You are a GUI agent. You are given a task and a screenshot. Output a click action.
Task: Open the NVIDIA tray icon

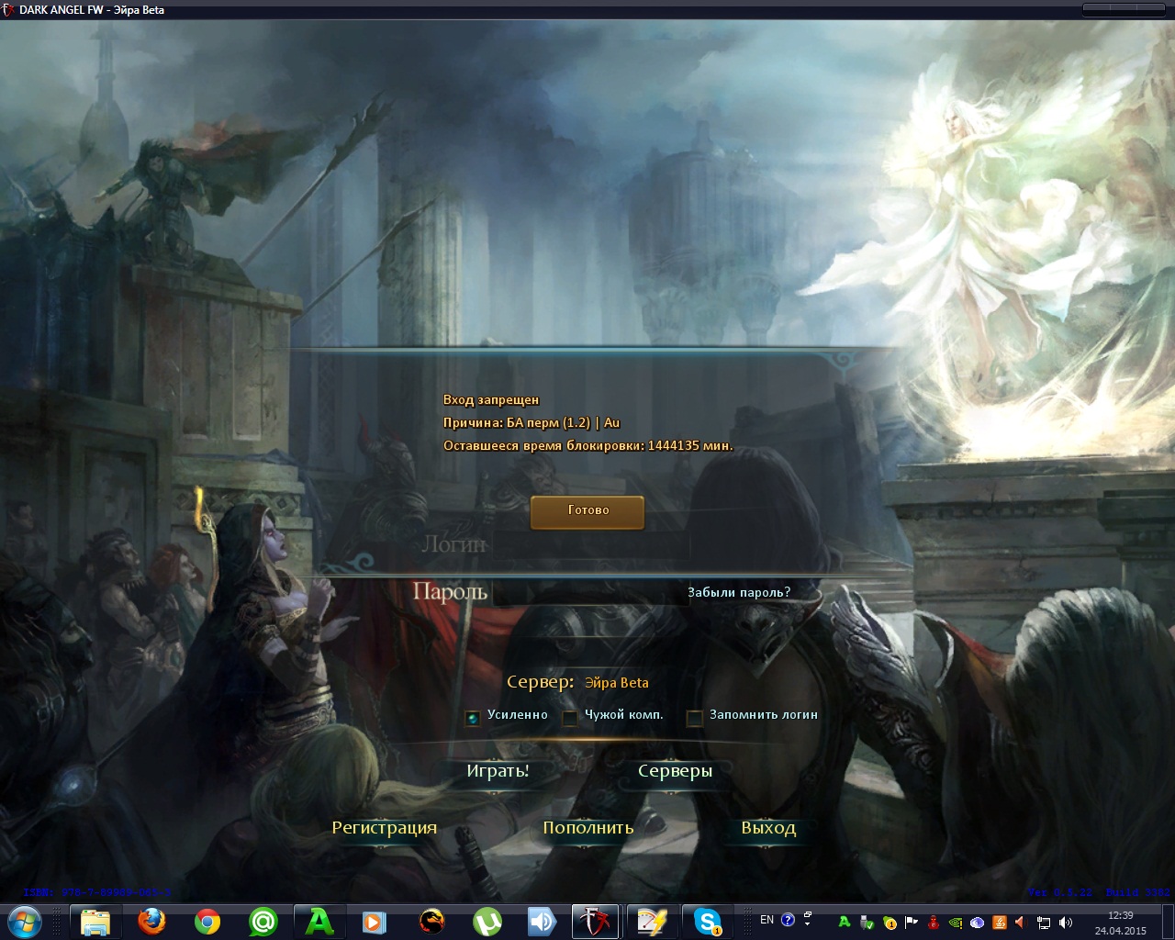coord(956,923)
